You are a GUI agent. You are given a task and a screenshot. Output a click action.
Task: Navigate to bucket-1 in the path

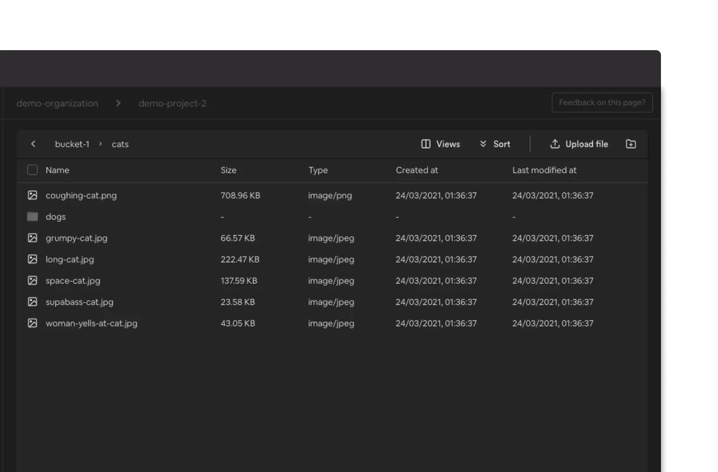click(x=72, y=144)
